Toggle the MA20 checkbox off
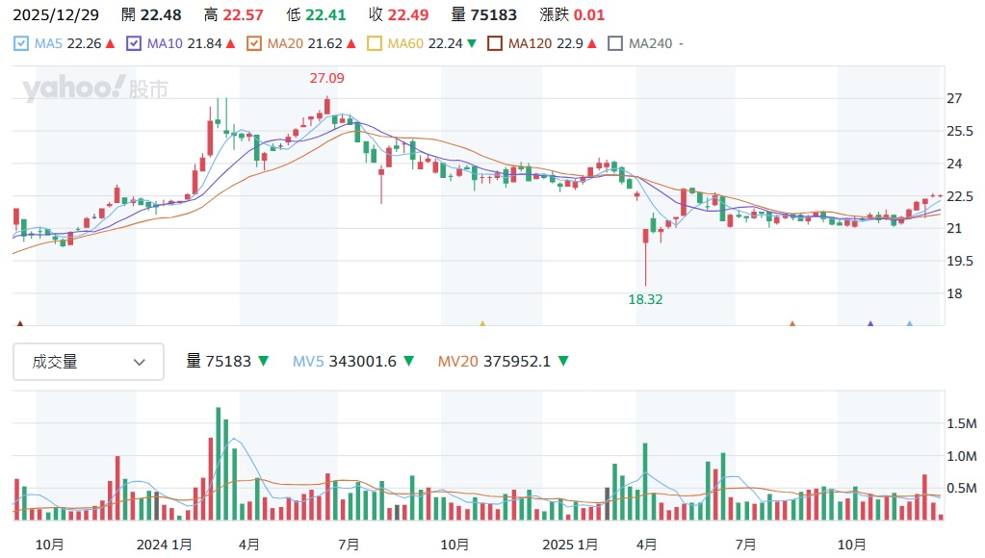The height and width of the screenshot is (558, 985). click(254, 43)
